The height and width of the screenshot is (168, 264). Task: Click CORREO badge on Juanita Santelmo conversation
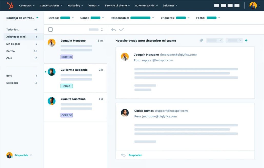[x=67, y=115]
